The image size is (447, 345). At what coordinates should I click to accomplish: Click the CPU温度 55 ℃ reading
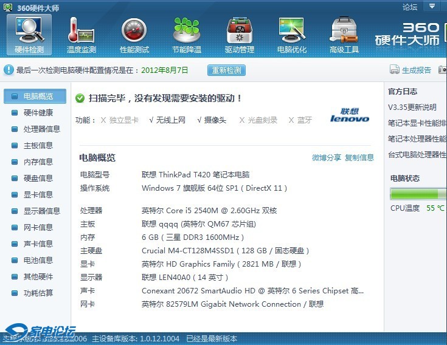click(417, 208)
